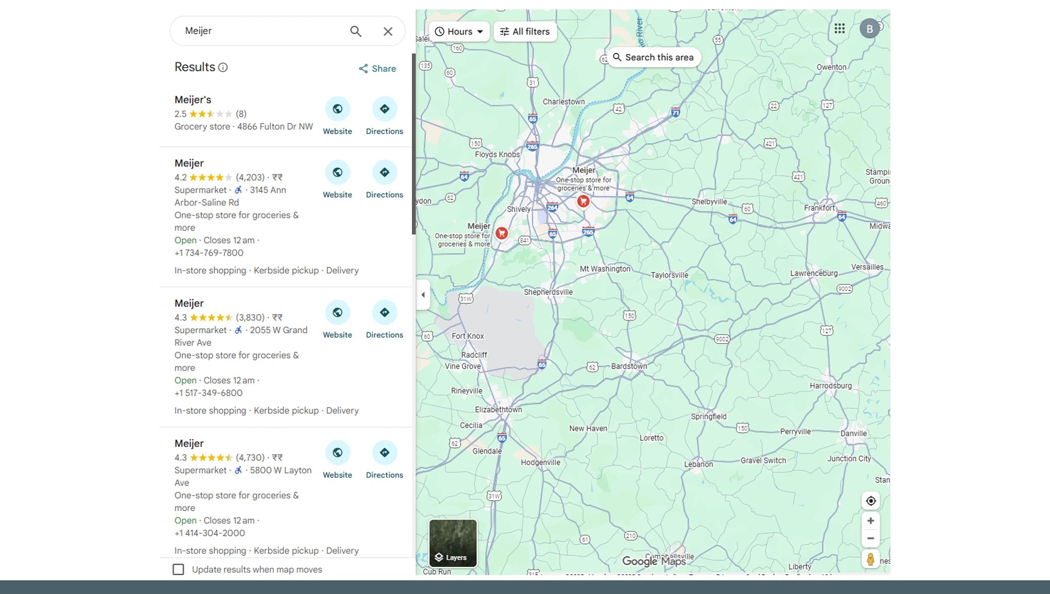1050x594 pixels.
Task: Clear the Meijer search query
Action: (387, 31)
